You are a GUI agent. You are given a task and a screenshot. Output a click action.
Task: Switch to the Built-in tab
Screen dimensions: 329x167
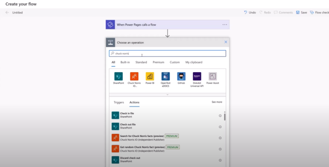[x=125, y=62]
